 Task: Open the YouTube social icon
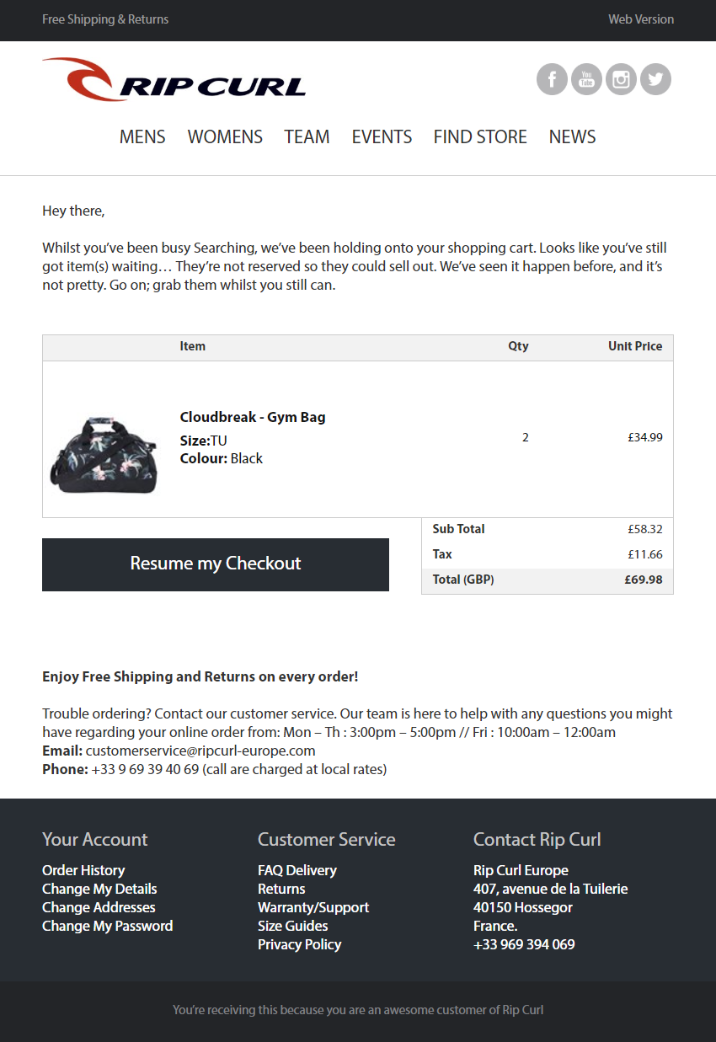point(586,79)
